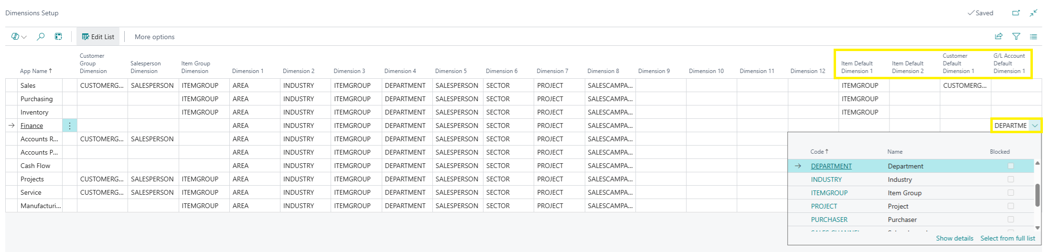Click Select from full list link
1051x252 pixels.
coord(1008,238)
